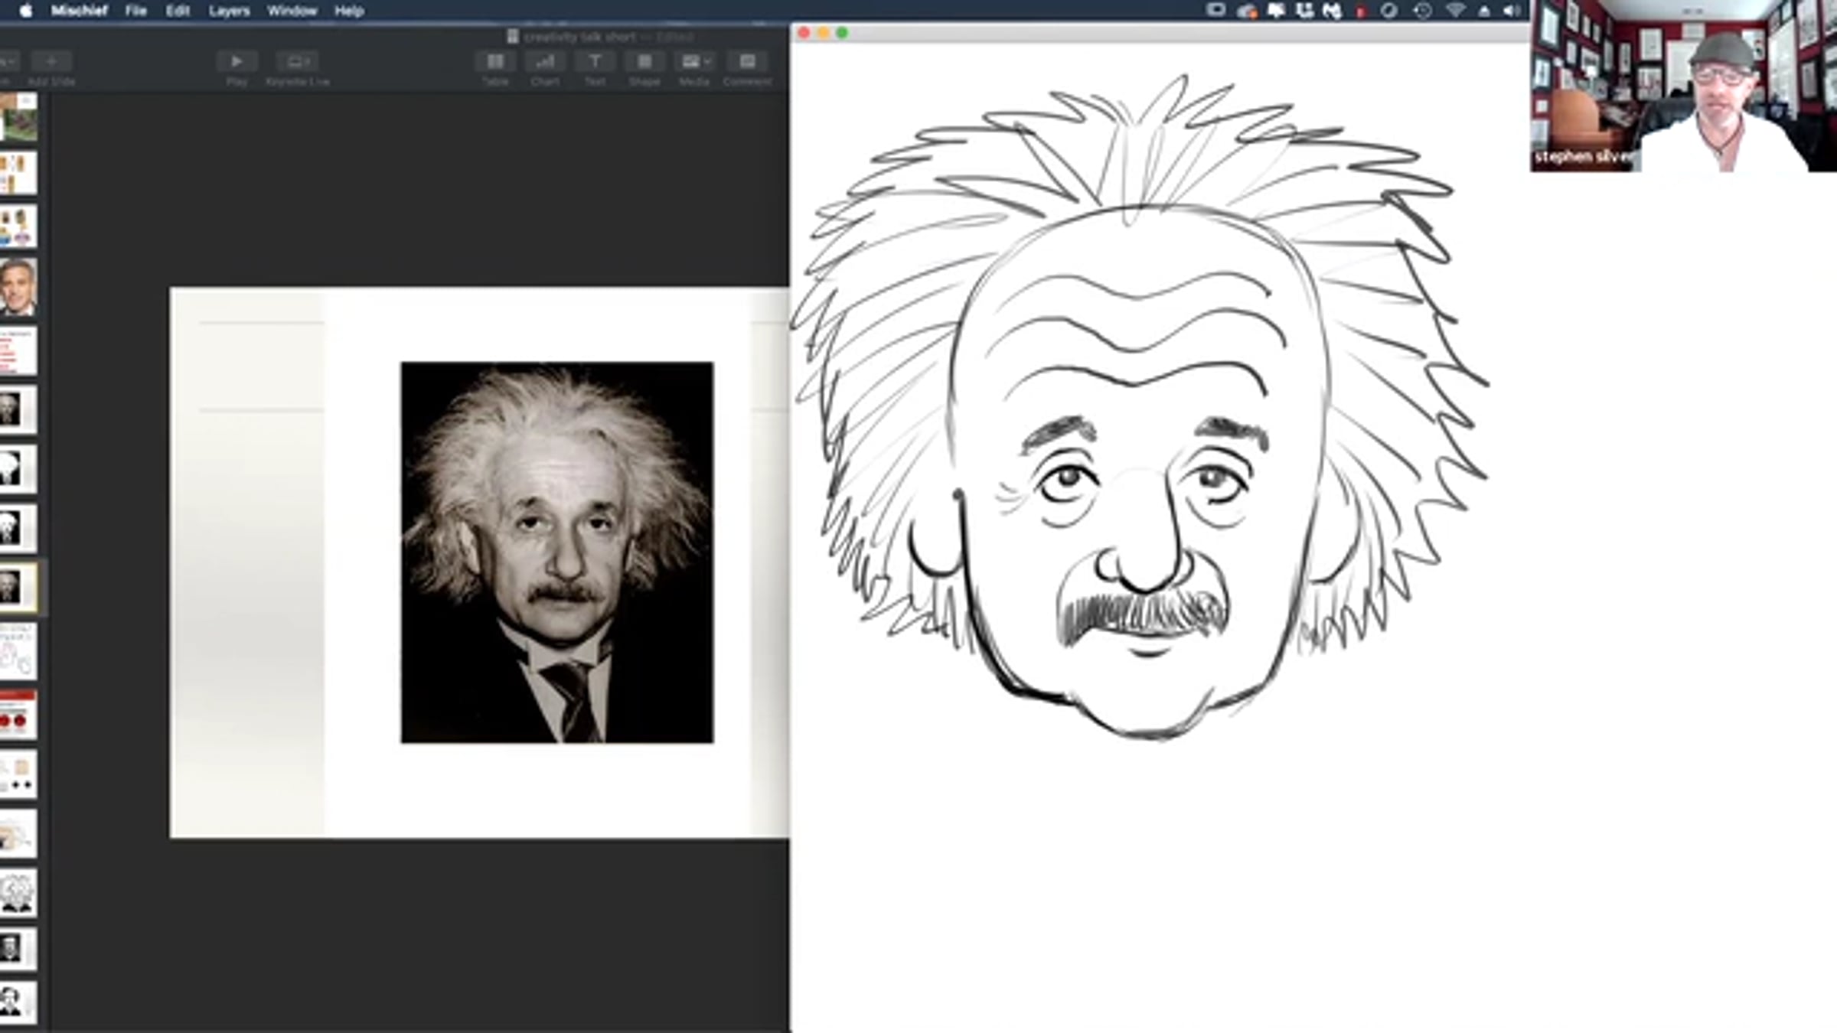Open the Layers menu

tap(229, 11)
